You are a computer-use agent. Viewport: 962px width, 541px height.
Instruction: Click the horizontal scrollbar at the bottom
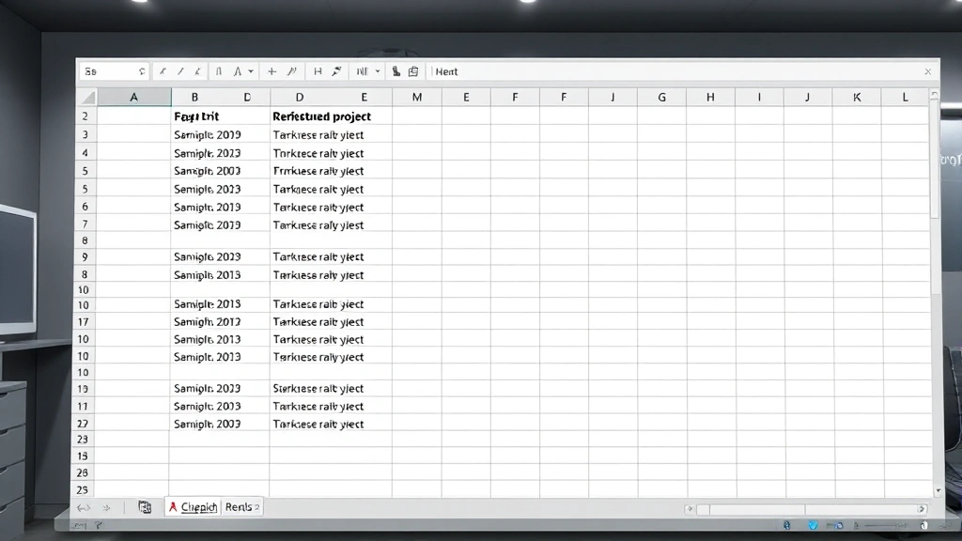[x=806, y=509]
